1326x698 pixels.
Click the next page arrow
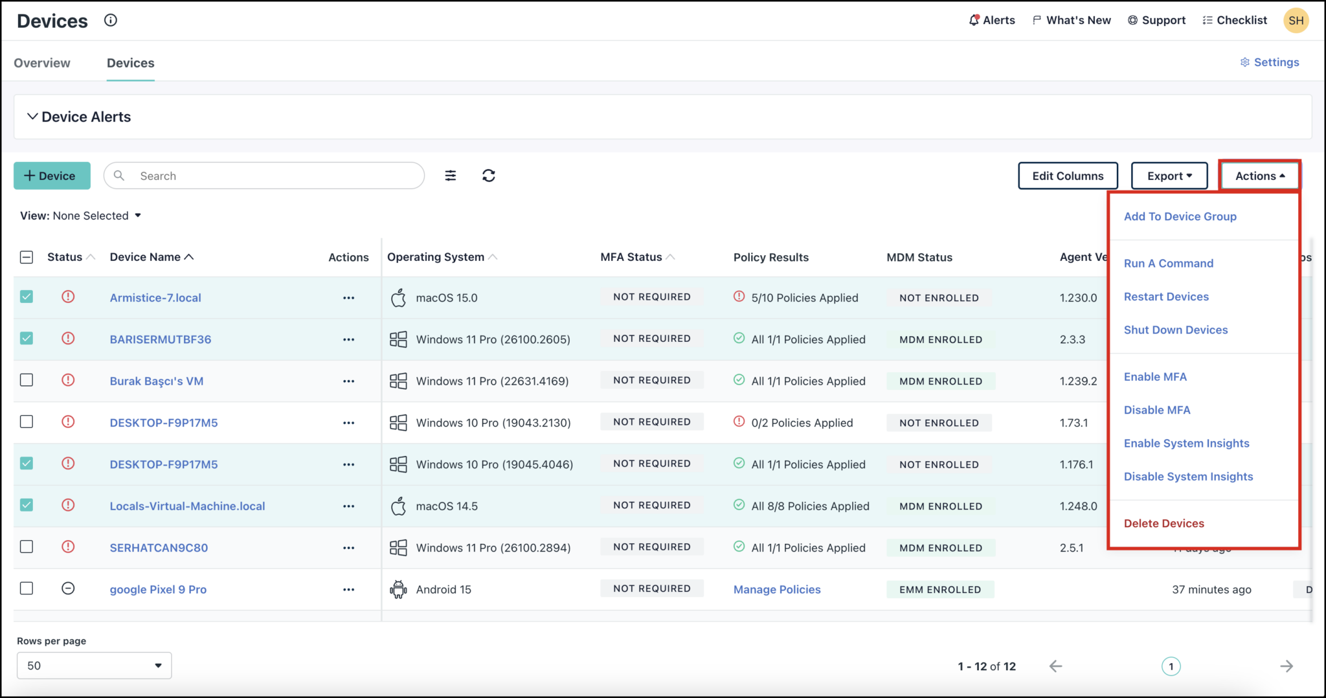pyautogui.click(x=1287, y=666)
